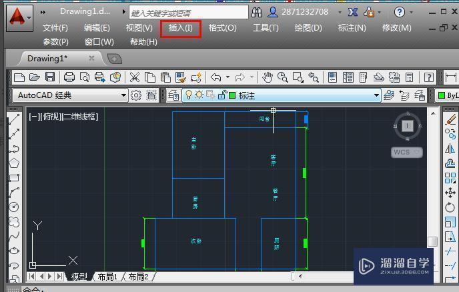Screen dimensions: 459x292
Task: Expand quick access toolbar double arrow
Action: click(43, 12)
